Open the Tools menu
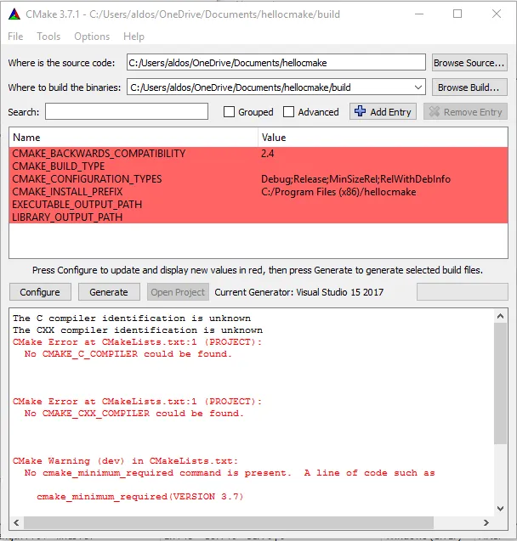Viewport: 517px width, 541px height. (x=48, y=37)
